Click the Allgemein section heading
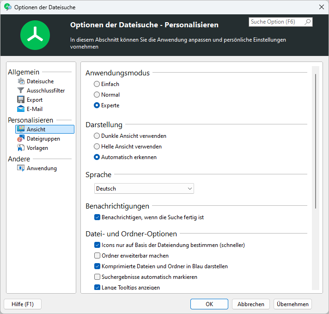This screenshot has width=329, height=314. 24,72
